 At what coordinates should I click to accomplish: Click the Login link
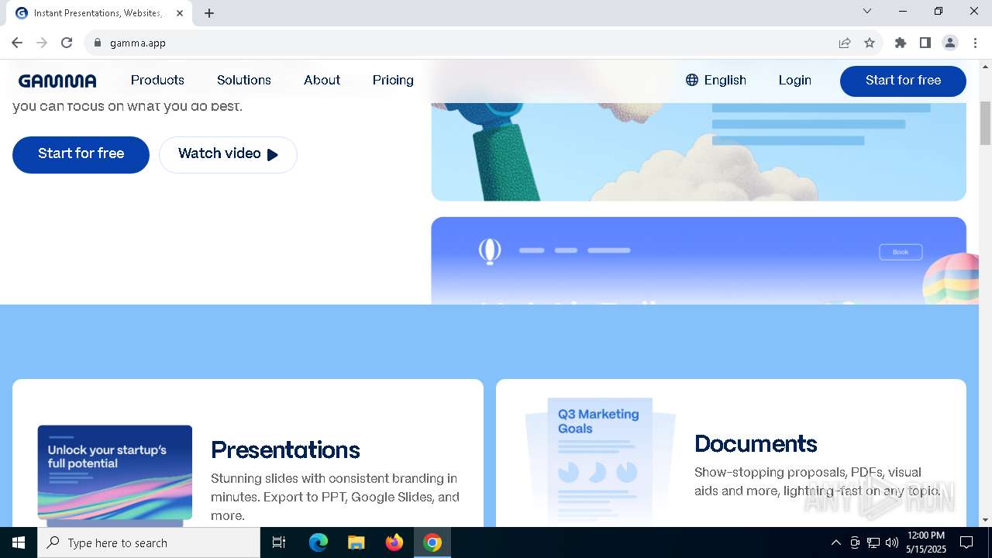click(x=795, y=80)
